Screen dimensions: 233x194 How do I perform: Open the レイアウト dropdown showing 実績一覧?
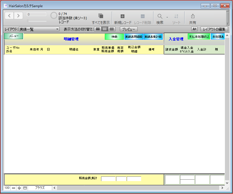39,29
